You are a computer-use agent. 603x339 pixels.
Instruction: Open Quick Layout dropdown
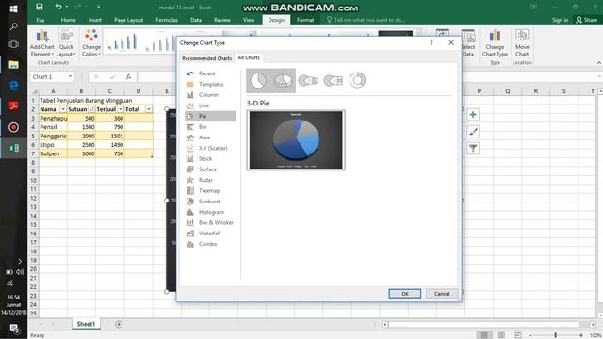click(66, 43)
